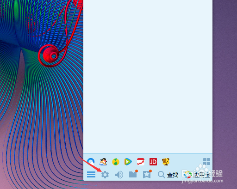Click the 查找 search button

168,175
